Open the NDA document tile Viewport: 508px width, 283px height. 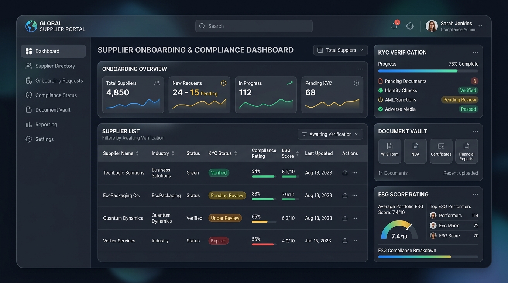[415, 151]
